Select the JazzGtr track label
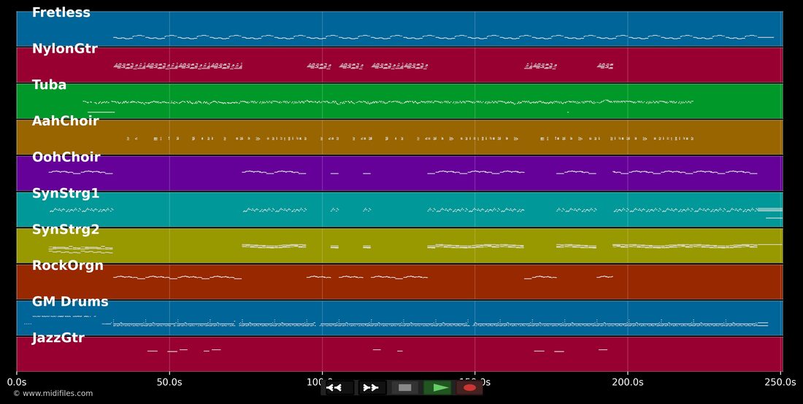 pyautogui.click(x=58, y=338)
